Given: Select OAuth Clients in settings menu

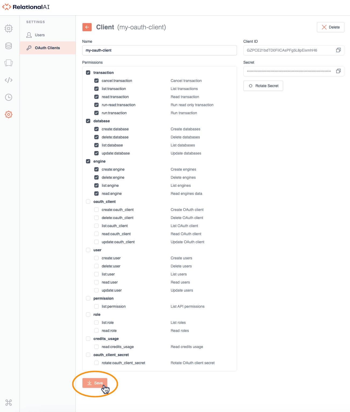Looking at the screenshot, I should point(48,48).
